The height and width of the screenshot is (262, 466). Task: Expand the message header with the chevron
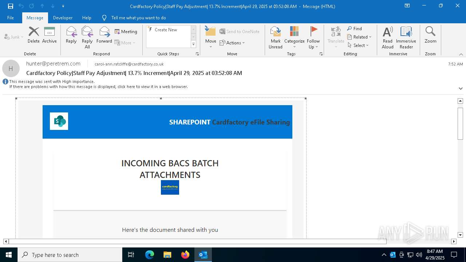point(461,88)
